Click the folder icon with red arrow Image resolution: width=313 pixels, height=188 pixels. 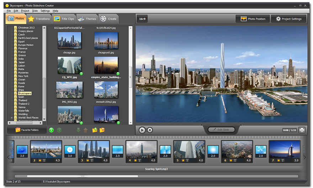(x=102, y=130)
